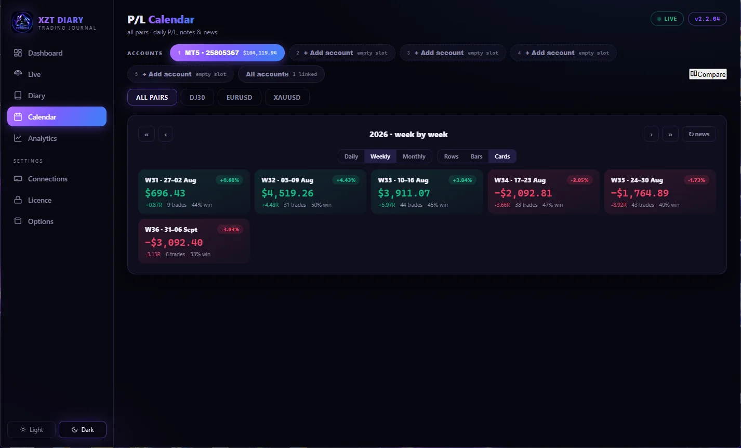Switch to Dark theme
741x448 pixels.
tap(83, 430)
